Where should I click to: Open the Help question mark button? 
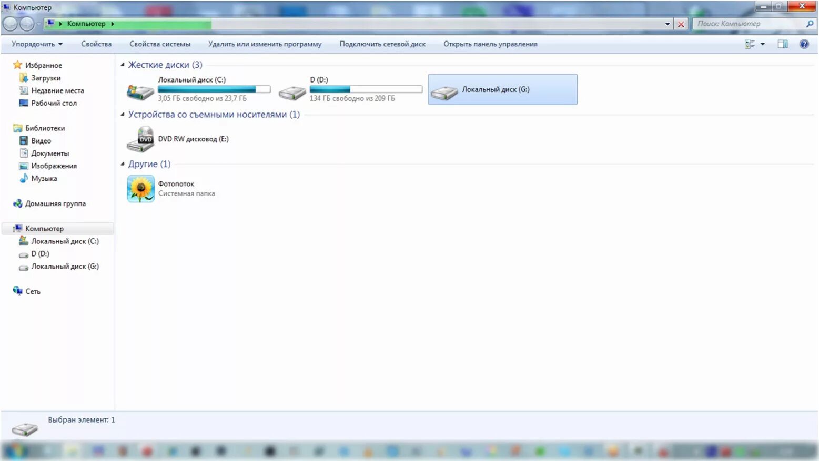pos(804,44)
